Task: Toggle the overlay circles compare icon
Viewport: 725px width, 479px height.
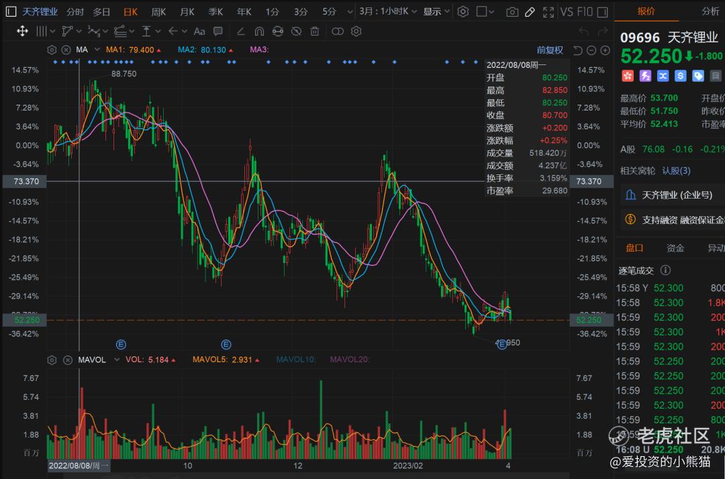Action: click(338, 32)
